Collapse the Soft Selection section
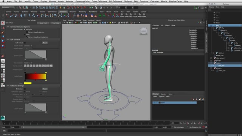Screen dimensions: 242x136 pos(8,40)
